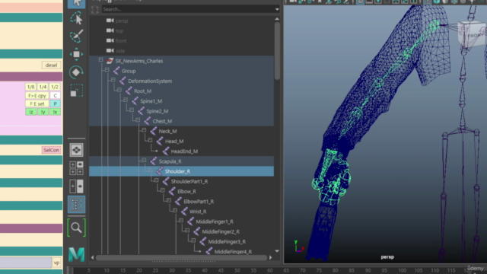
Task: Click the joint icon beside HeadEnd_M
Action: point(166,151)
